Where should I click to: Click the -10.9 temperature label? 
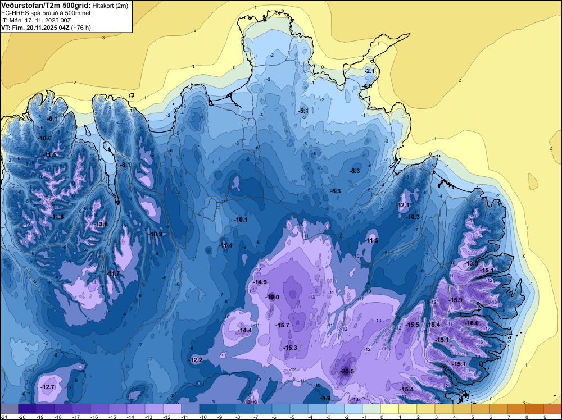(x=155, y=234)
